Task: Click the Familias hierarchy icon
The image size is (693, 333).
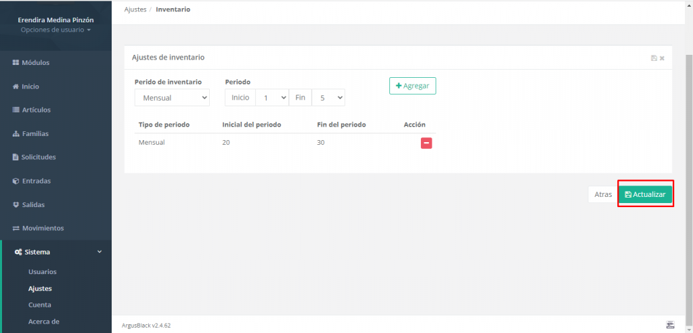Action: point(16,134)
